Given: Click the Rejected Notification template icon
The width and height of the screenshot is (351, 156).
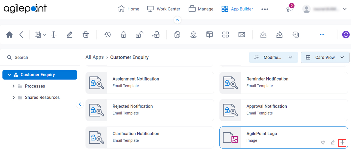Looking at the screenshot, I should 96,110.
